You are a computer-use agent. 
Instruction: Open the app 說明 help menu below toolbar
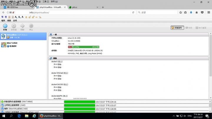pyautogui.click(x=15, y=21)
